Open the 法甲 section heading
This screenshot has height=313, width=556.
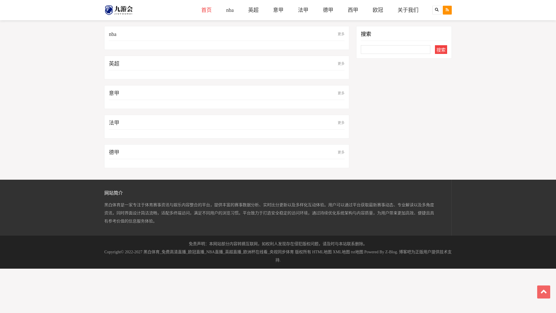click(x=114, y=123)
